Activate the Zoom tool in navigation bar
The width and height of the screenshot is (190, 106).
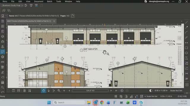[x=59, y=91]
